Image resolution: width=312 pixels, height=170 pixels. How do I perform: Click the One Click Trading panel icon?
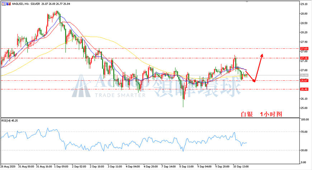coord(4,4)
